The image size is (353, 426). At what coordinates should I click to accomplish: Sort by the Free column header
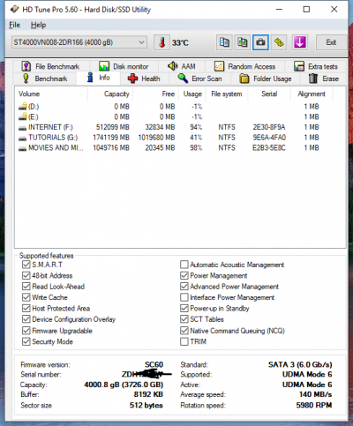[x=155, y=93]
